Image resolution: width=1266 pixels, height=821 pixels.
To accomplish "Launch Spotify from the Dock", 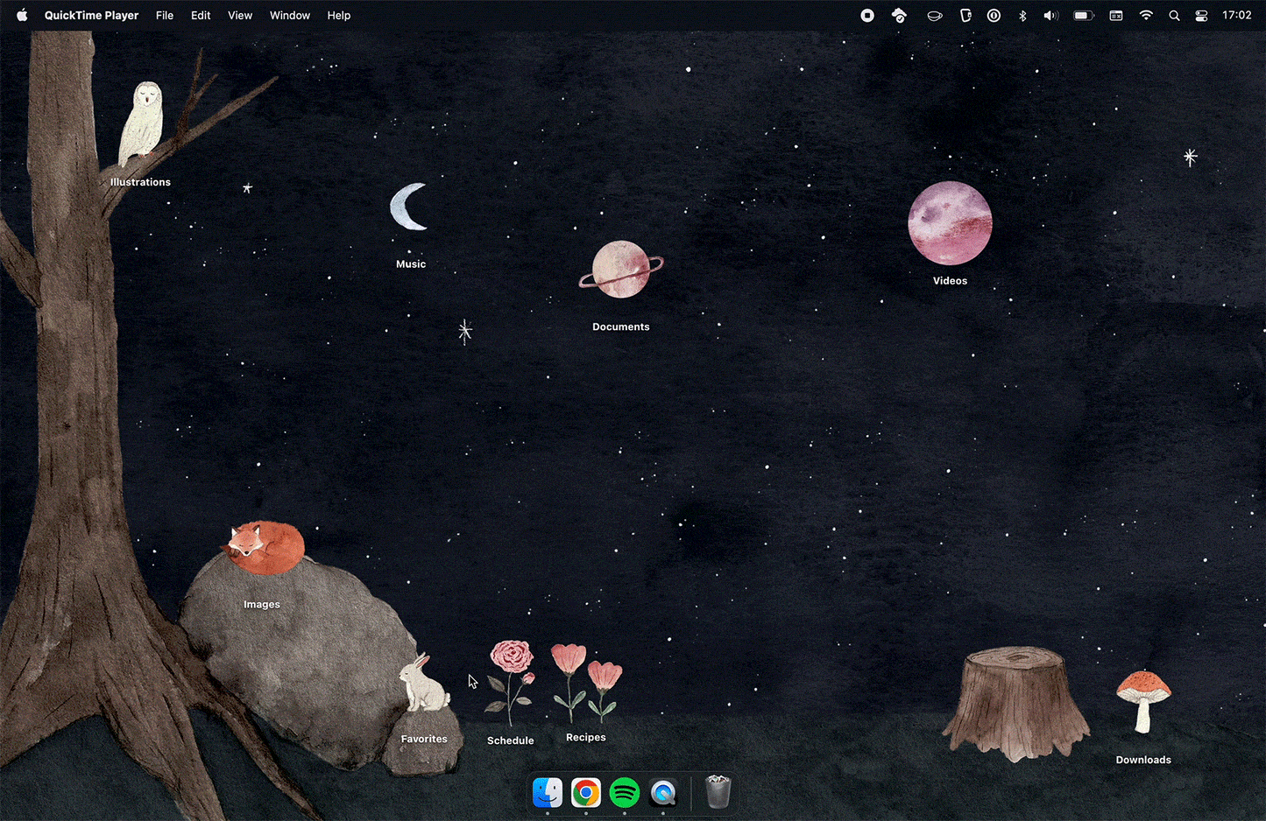I will tap(625, 793).
